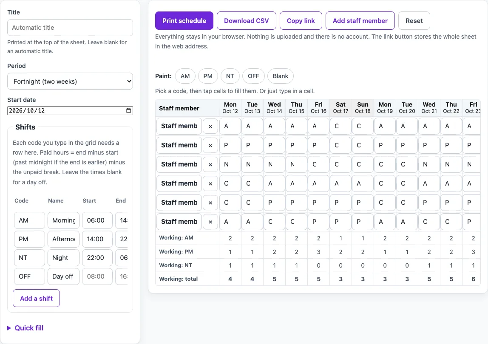Open the calendar picker in Start date
Screen dimensions: 488x344
click(128, 110)
